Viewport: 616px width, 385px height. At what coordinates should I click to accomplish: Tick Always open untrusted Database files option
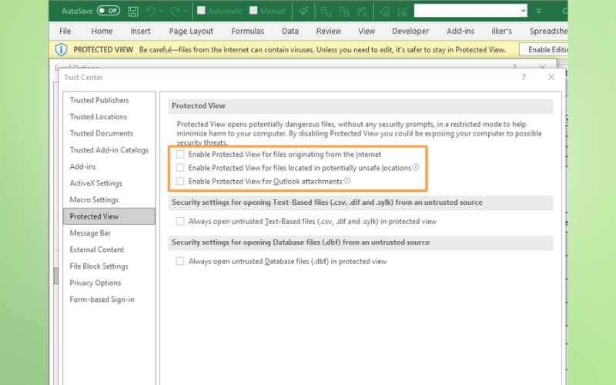click(180, 262)
